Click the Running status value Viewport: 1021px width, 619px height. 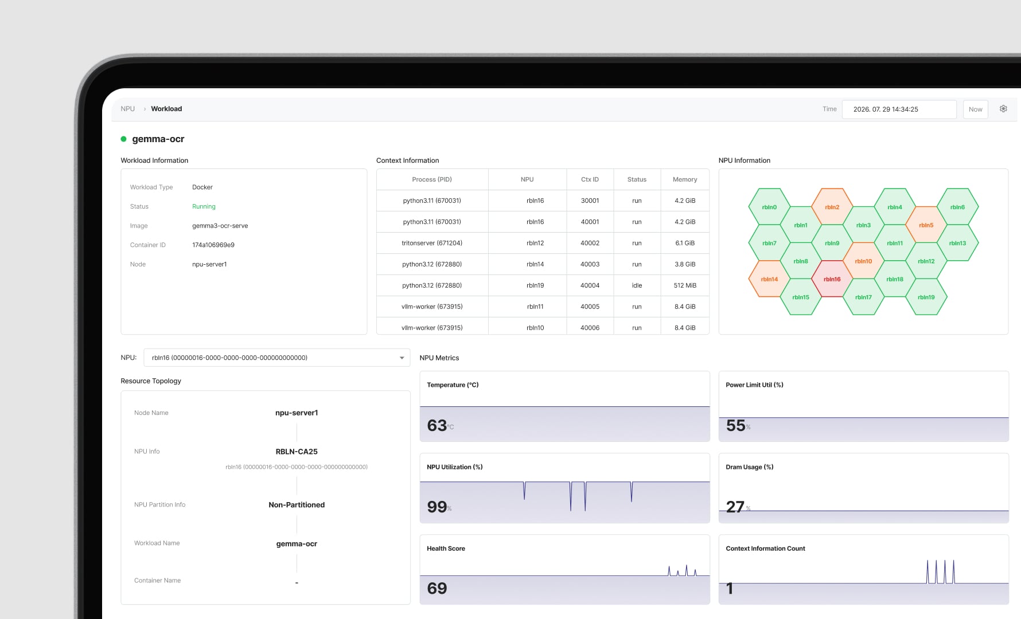pos(204,206)
